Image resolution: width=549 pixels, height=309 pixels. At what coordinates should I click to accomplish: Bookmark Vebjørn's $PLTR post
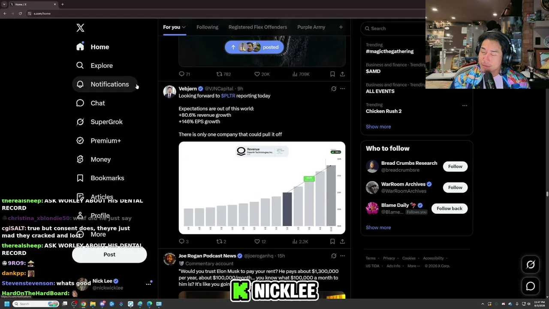(x=332, y=241)
